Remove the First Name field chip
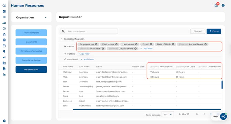Screen dimensions: 231x124 click(x=117, y=44)
